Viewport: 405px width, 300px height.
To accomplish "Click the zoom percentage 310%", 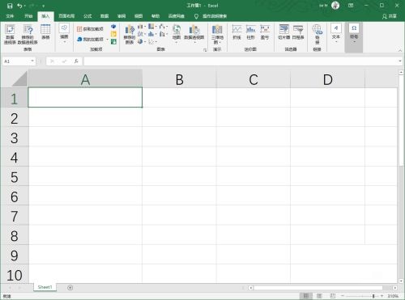I will point(393,296).
